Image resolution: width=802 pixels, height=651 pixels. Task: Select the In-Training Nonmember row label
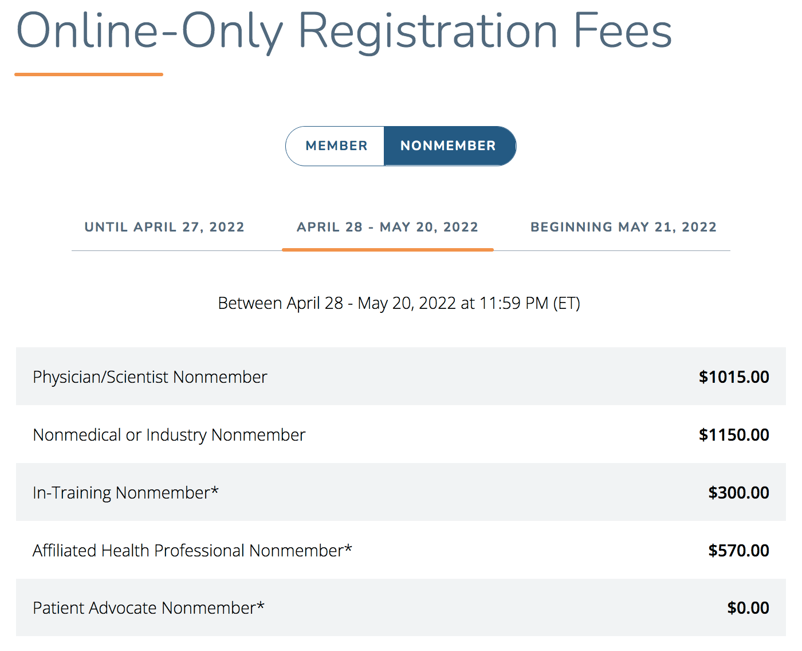(x=125, y=492)
